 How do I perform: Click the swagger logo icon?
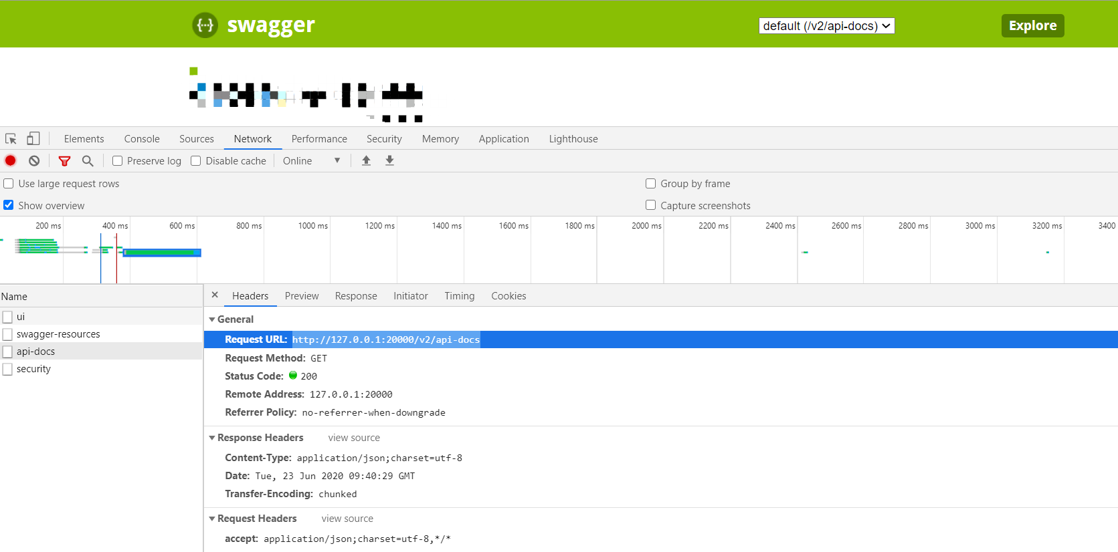[205, 25]
